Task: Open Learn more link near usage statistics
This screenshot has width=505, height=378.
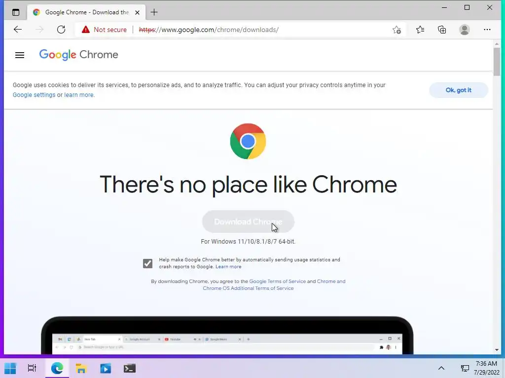Action: (228, 267)
